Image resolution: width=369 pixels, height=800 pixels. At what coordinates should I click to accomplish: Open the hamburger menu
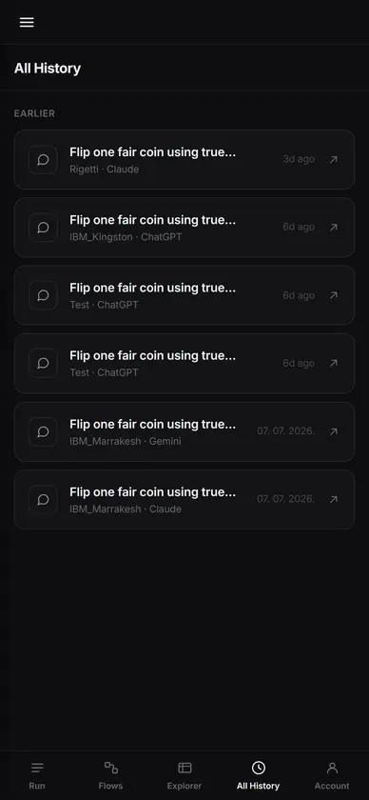coord(27,23)
